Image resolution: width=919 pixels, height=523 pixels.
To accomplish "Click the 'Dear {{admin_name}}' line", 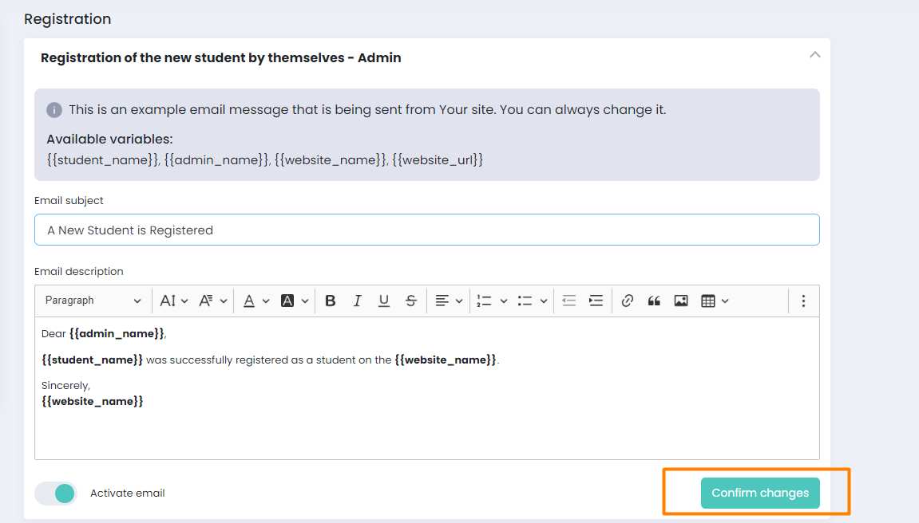I will point(104,333).
